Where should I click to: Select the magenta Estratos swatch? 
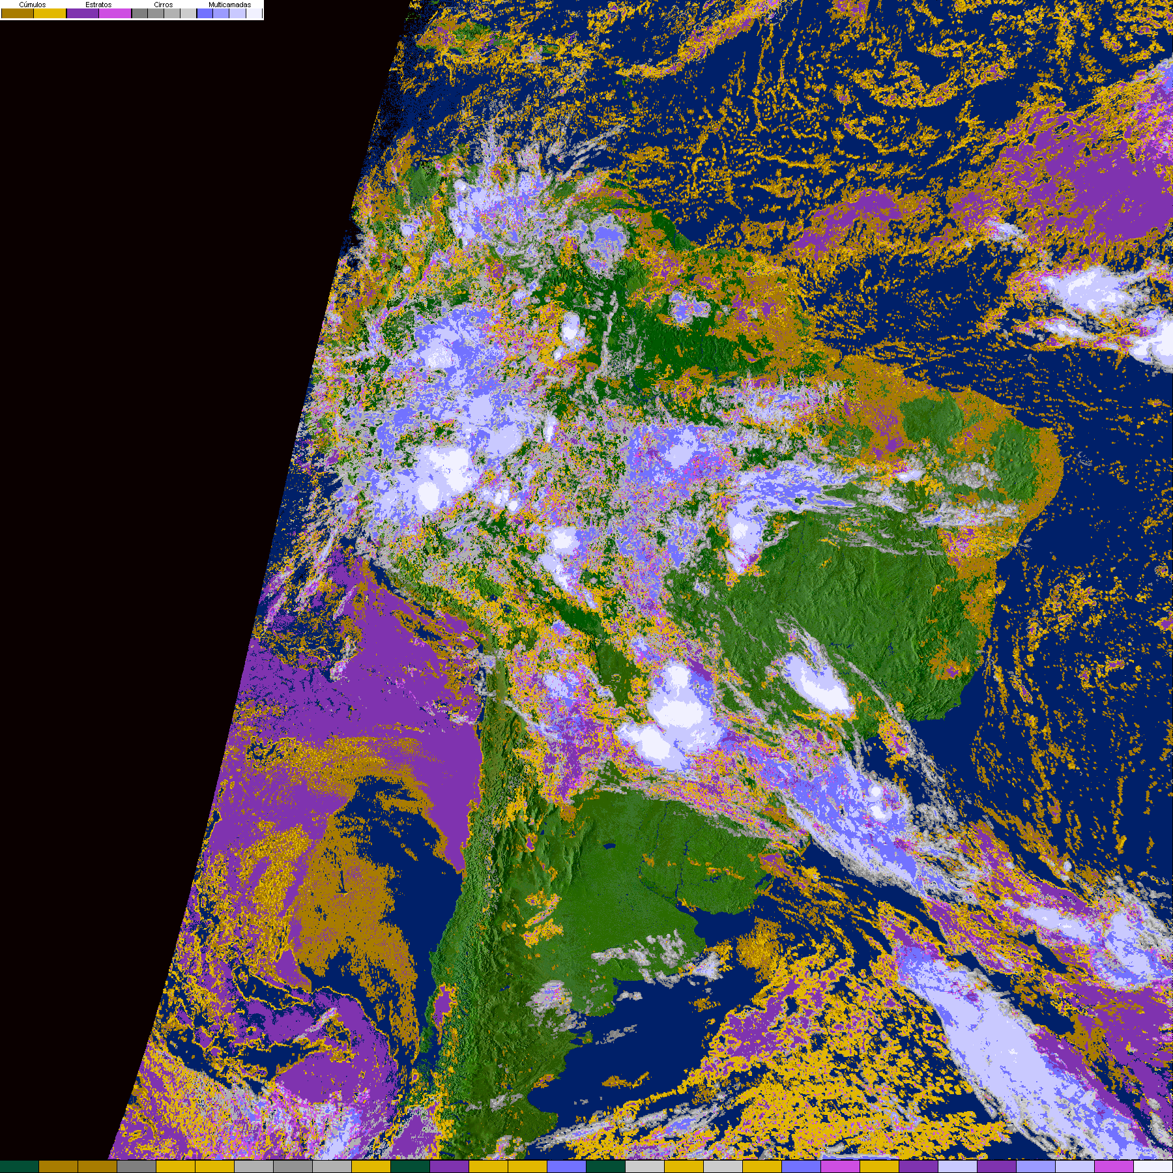[x=115, y=13]
